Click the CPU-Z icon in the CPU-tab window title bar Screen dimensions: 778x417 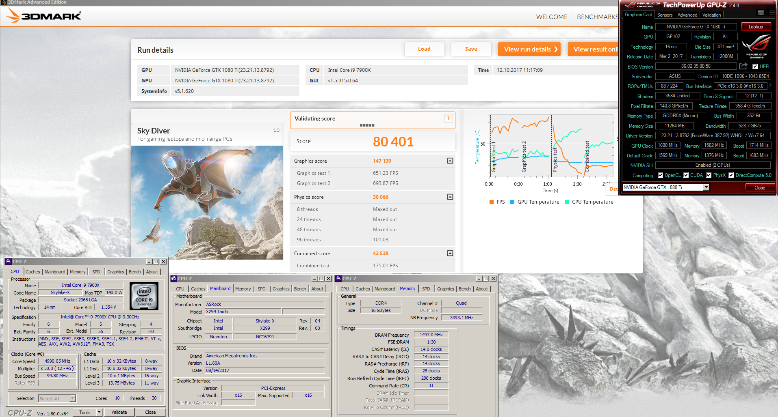click(x=8, y=262)
